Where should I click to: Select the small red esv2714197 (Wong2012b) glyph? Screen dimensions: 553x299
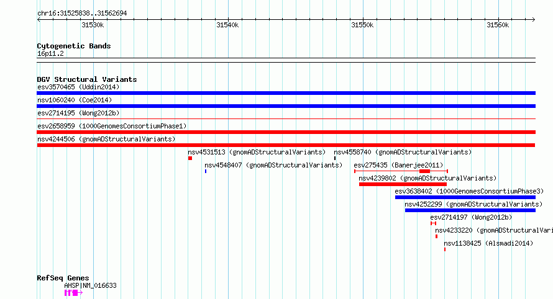click(x=434, y=223)
